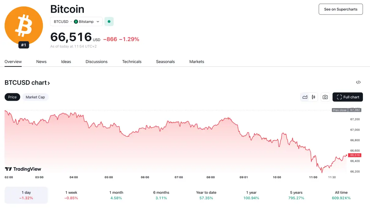Image resolution: width=370 pixels, height=210 pixels.
Task: Click the TradingView logo on chart
Action: (x=23, y=169)
